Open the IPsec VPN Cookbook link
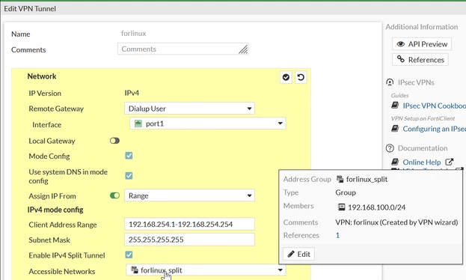 coord(434,106)
